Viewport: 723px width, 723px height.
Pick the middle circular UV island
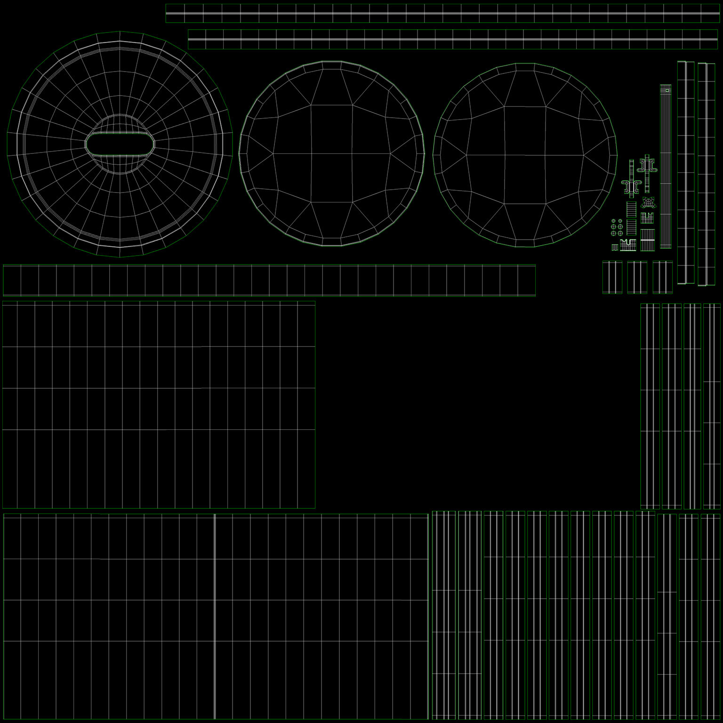tap(332, 153)
